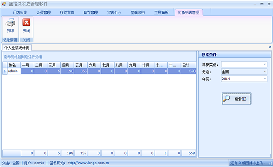This screenshot has height=167, width=273.
Task: Open the 门店收银 tab
Action: coord(20,13)
